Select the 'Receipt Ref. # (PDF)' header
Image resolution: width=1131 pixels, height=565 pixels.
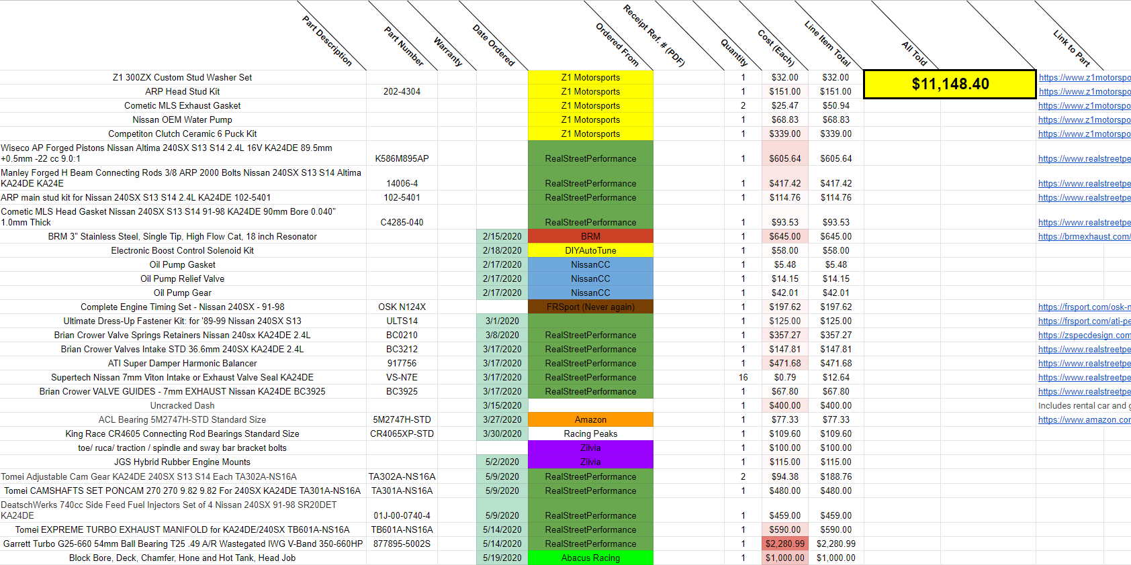(653, 36)
